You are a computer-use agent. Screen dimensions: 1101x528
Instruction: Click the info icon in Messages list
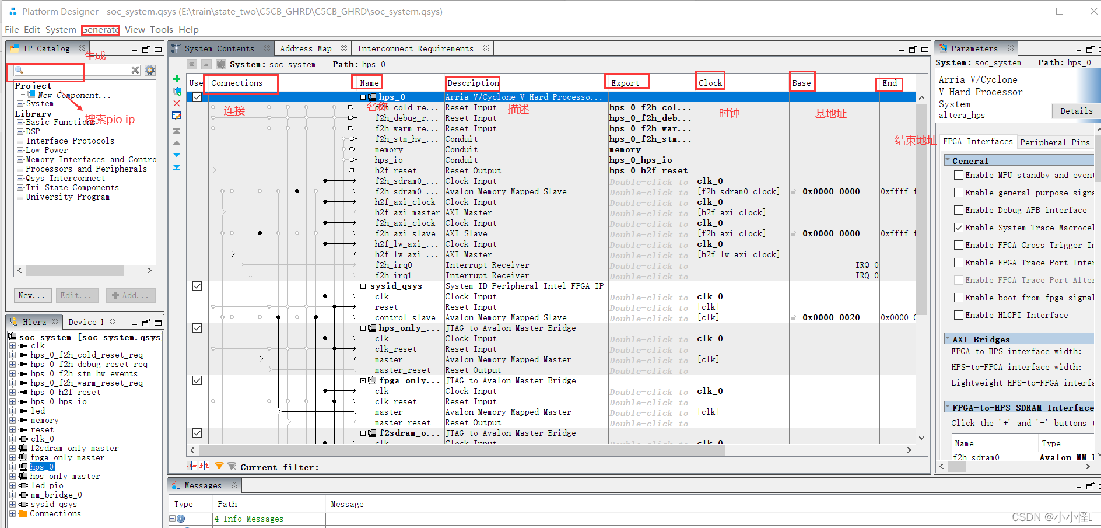(181, 519)
